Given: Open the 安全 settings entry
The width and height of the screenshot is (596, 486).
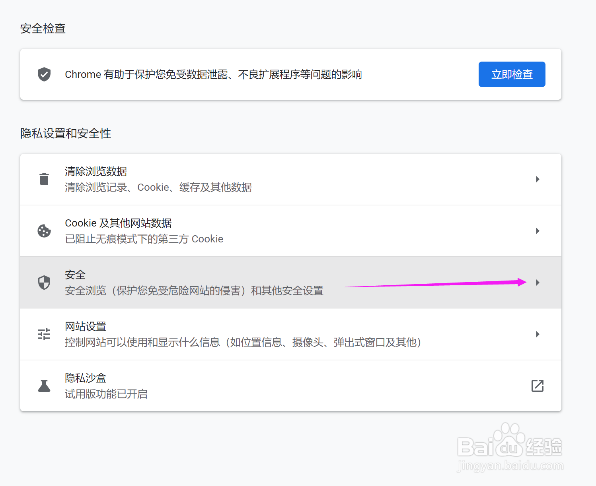Looking at the screenshot, I should [279, 282].
